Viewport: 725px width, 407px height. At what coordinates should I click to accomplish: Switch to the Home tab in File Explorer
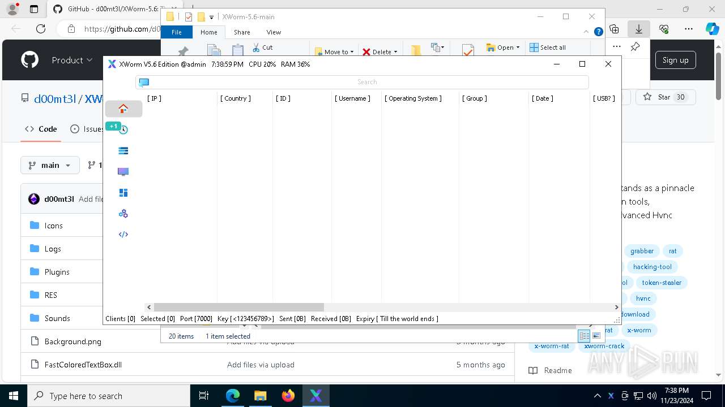[x=209, y=32]
